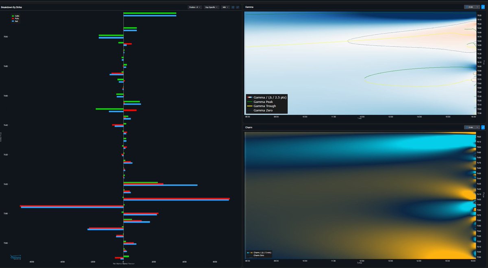Toggle the Gamma / (Δ / 2.5 pts) legend entry
This screenshot has height=268, width=488.
266,98
